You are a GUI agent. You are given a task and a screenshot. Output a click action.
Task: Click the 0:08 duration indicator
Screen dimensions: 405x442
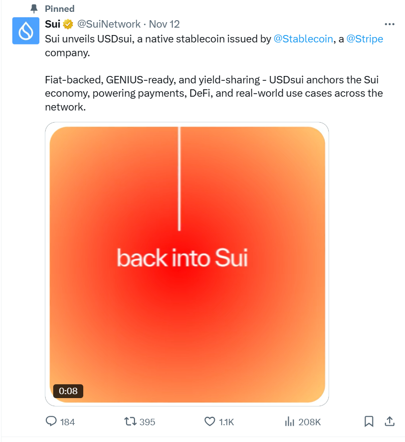click(x=68, y=391)
